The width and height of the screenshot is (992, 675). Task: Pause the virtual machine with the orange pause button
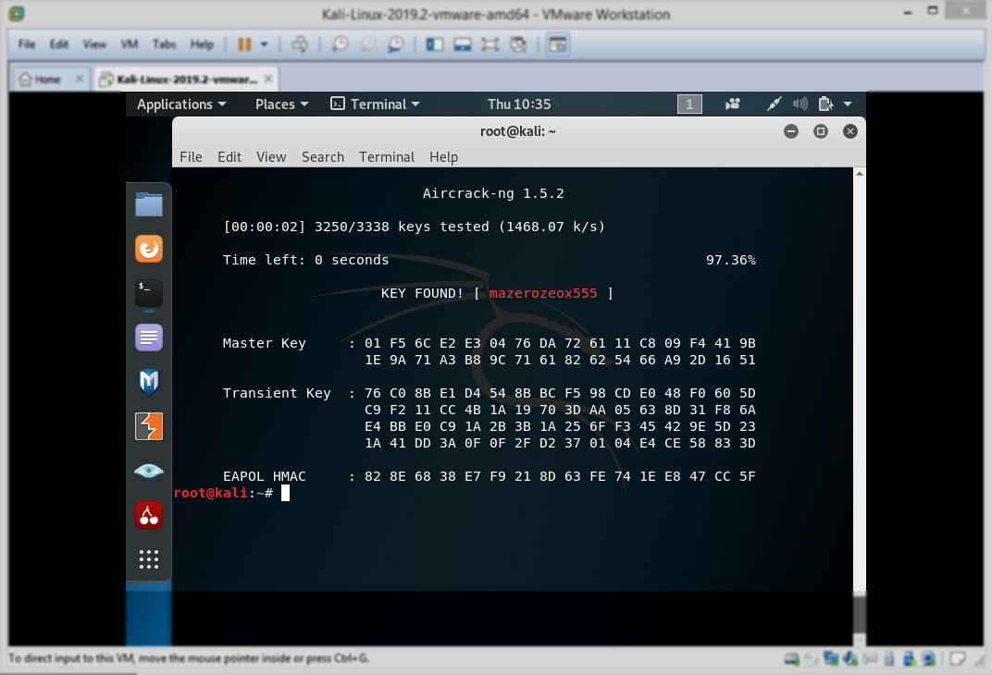click(244, 44)
